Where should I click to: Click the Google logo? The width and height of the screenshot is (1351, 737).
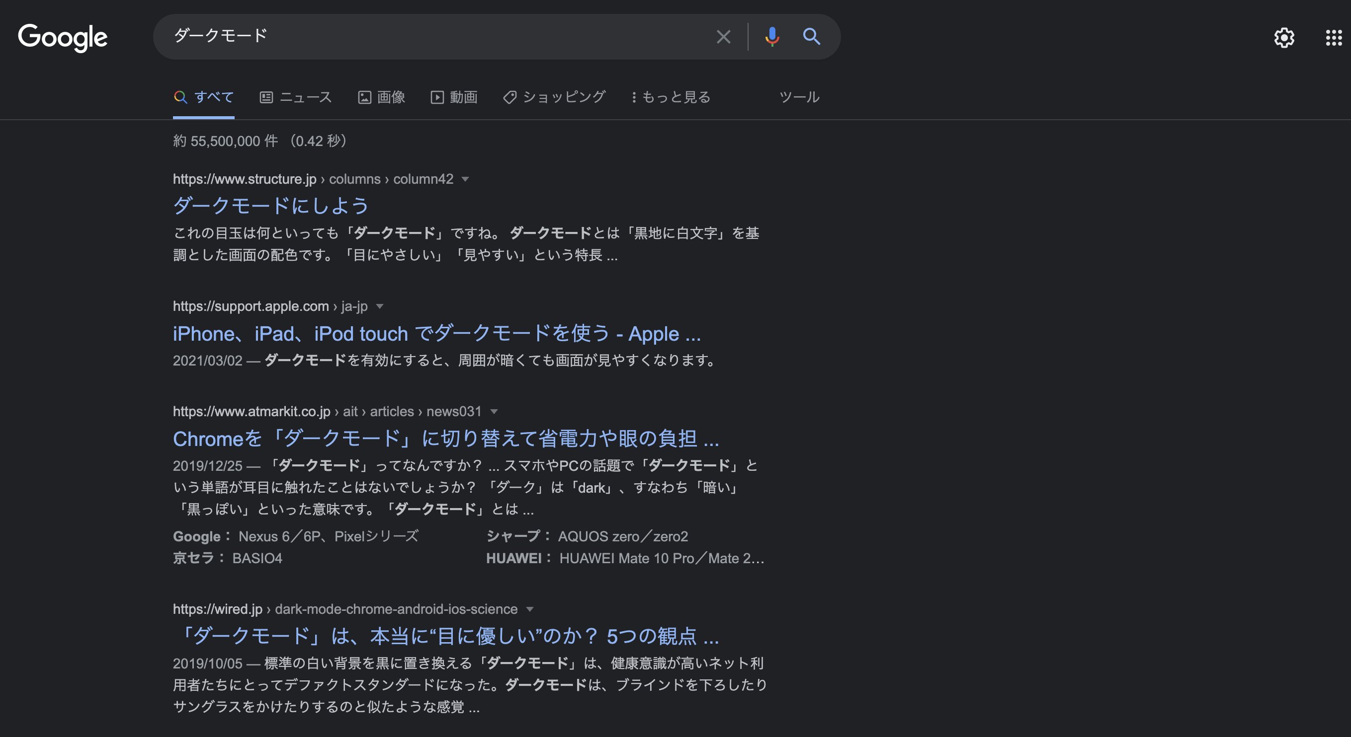[63, 38]
